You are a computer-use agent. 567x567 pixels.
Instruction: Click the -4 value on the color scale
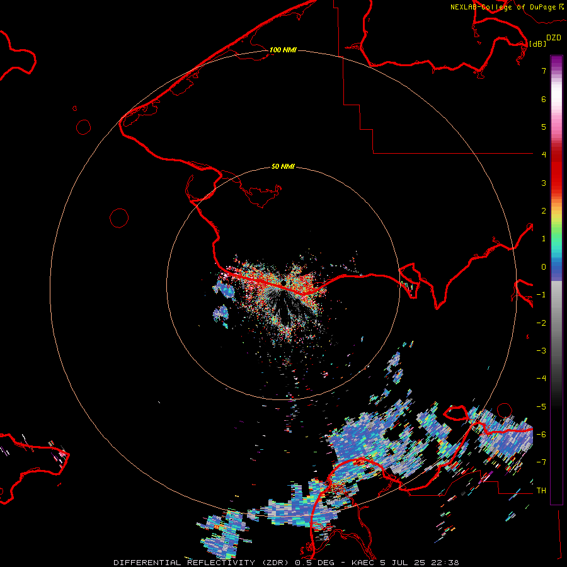pos(541,379)
